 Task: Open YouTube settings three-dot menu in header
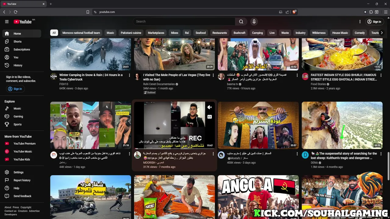pos(360,22)
